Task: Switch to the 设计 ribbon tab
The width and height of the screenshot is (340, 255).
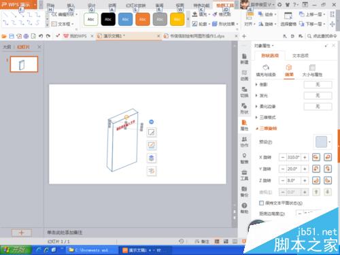Action: (x=92, y=5)
